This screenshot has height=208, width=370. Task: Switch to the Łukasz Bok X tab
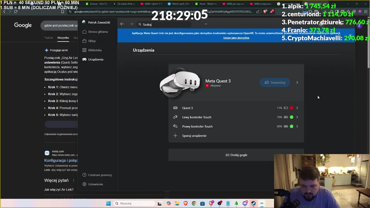coord(124,4)
